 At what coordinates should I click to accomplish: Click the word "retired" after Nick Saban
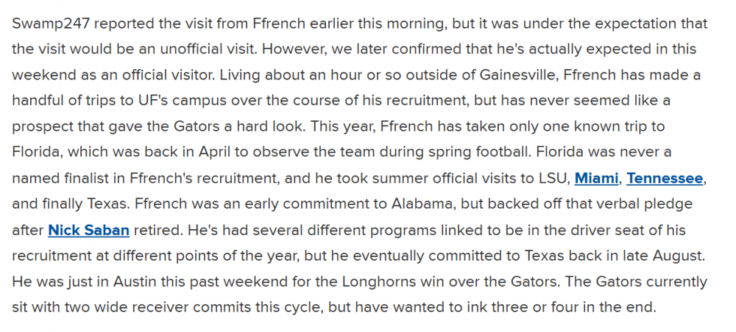[157, 230]
